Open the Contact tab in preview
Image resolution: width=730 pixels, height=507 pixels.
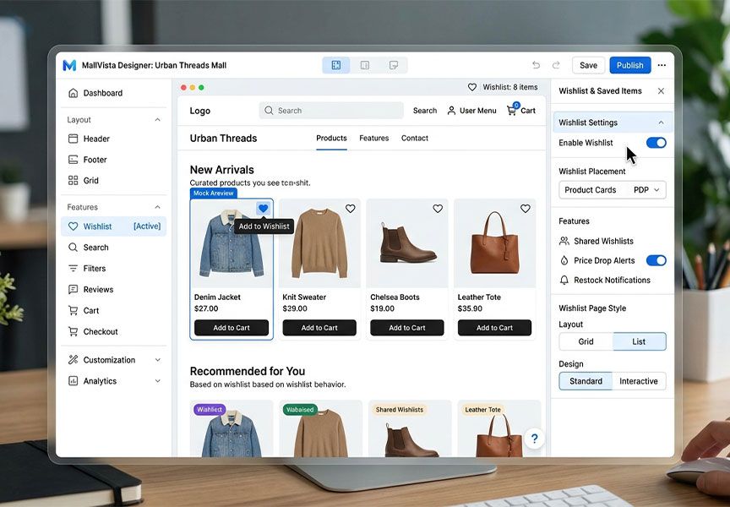pyautogui.click(x=414, y=139)
